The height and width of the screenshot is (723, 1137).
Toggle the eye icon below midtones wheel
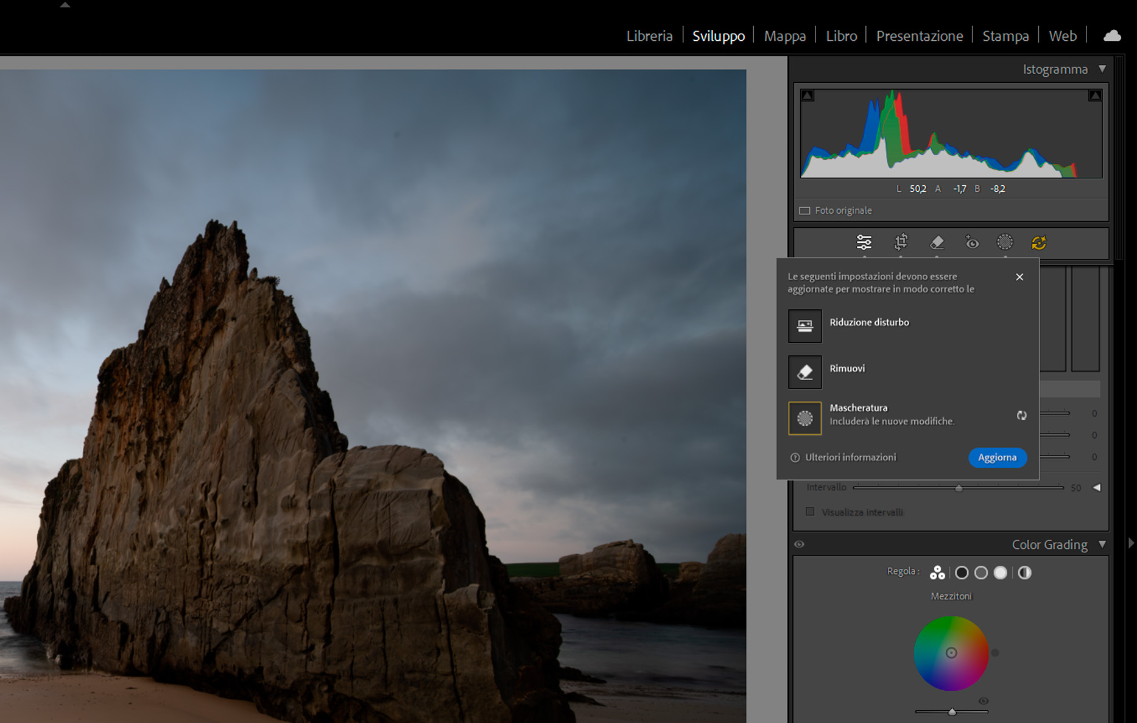point(984,701)
